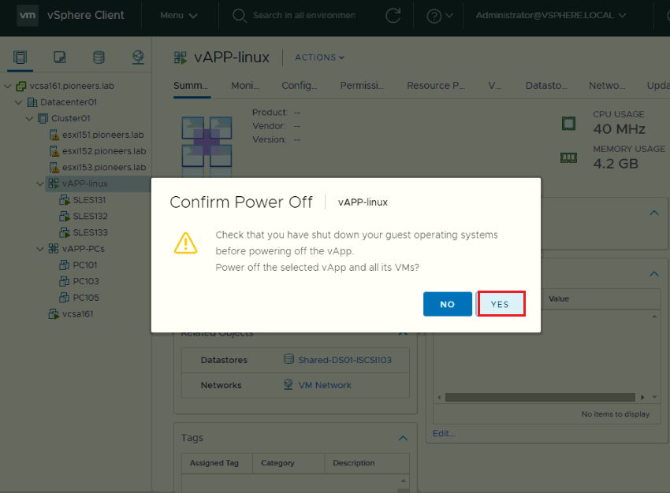Switch to the Networks tab
Screen dimensions: 670x493
607,86
